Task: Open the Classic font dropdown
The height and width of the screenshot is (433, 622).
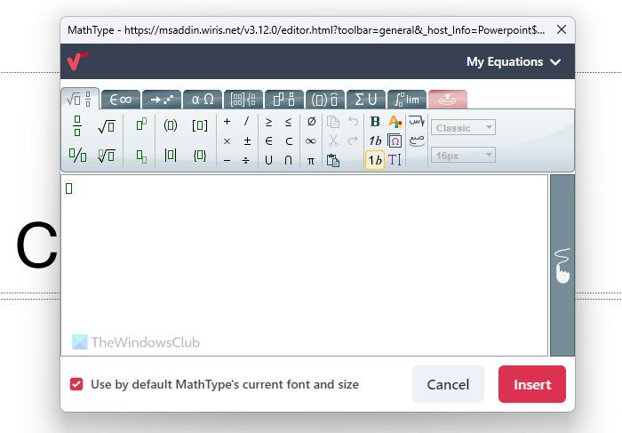Action: pyautogui.click(x=463, y=128)
